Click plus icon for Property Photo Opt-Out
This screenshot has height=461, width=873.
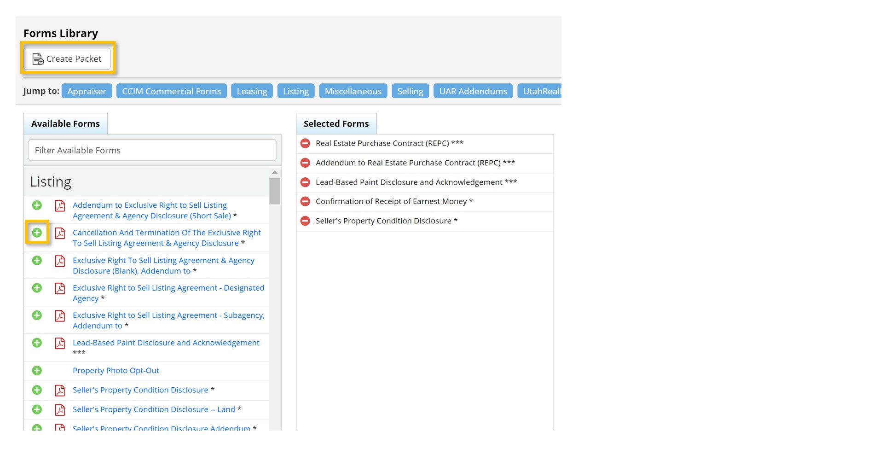click(37, 371)
